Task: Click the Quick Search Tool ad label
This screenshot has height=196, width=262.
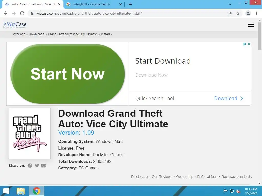Action: click(x=155, y=98)
